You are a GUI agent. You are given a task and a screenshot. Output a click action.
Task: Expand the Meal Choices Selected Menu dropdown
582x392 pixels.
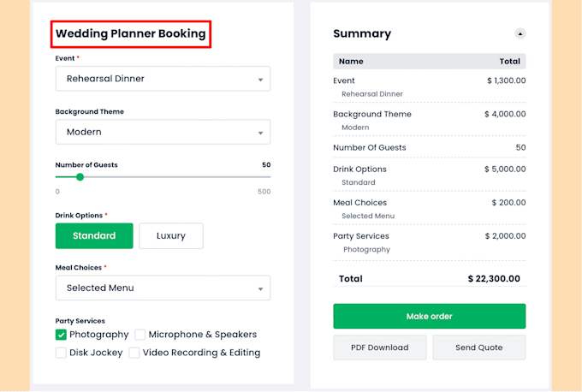[163, 288]
